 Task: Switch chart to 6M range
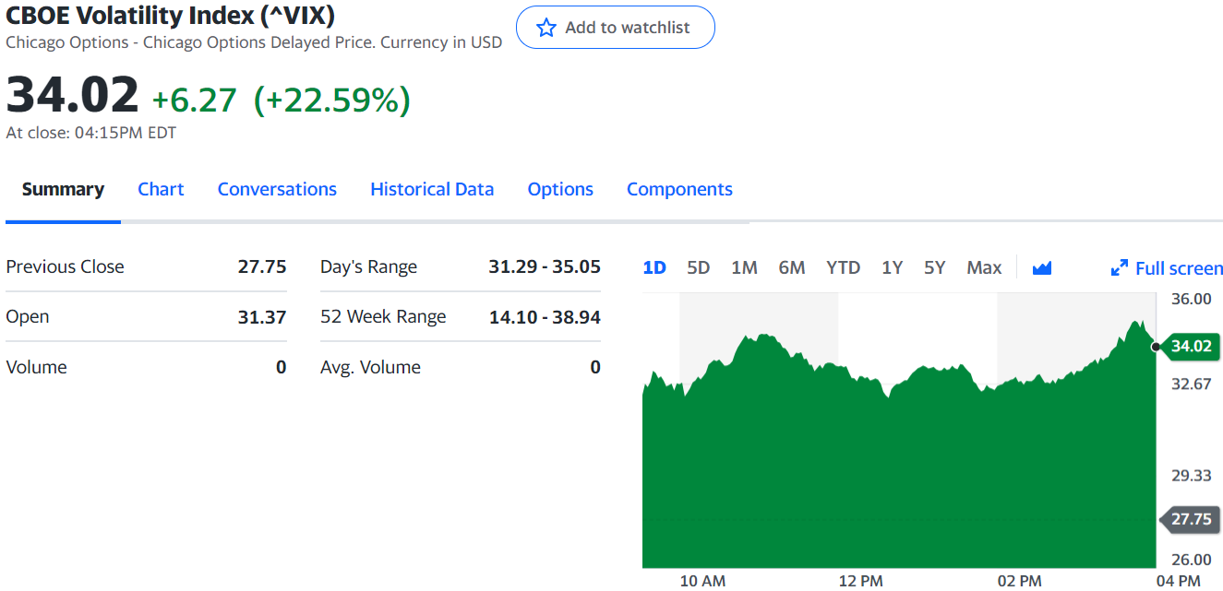pyautogui.click(x=792, y=267)
